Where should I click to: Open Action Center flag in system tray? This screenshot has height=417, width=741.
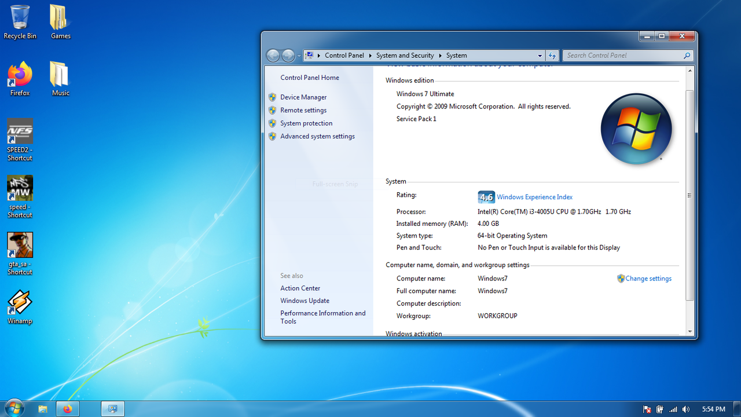click(647, 409)
